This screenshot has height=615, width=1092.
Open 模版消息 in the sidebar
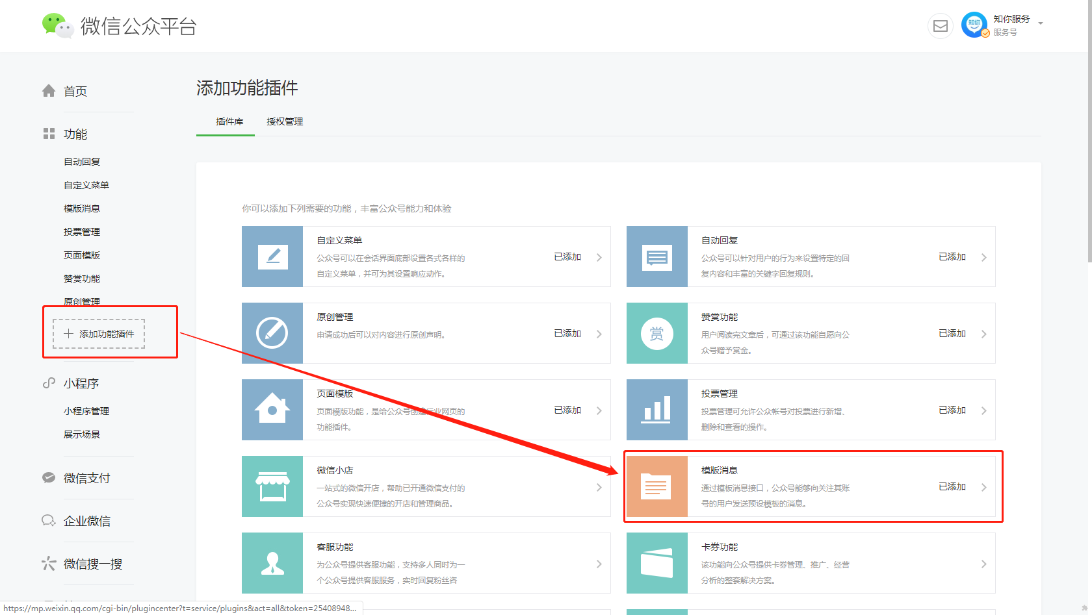pos(82,208)
